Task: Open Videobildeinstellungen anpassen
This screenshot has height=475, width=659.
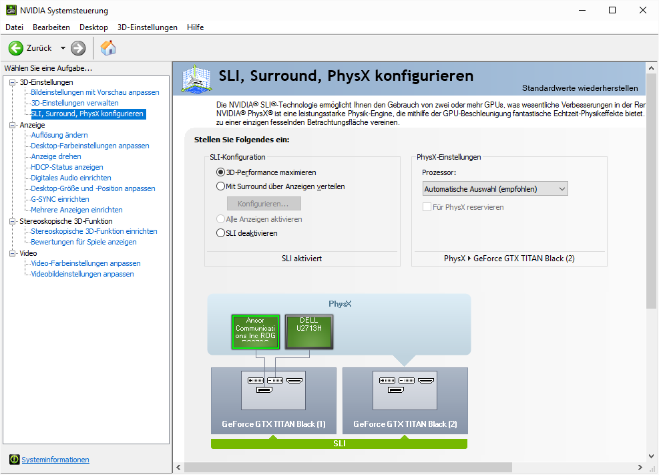Action: (x=82, y=274)
